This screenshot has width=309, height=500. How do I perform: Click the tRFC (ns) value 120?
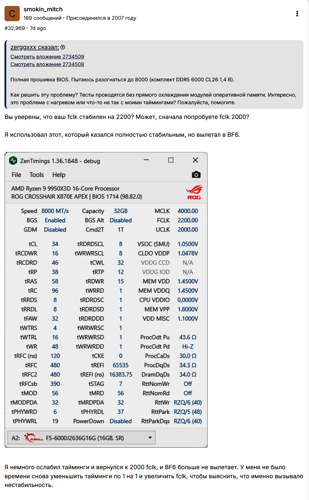[x=55, y=356]
